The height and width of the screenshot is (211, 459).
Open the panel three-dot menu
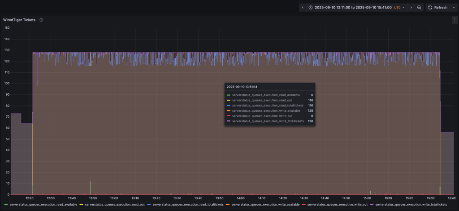455,20
